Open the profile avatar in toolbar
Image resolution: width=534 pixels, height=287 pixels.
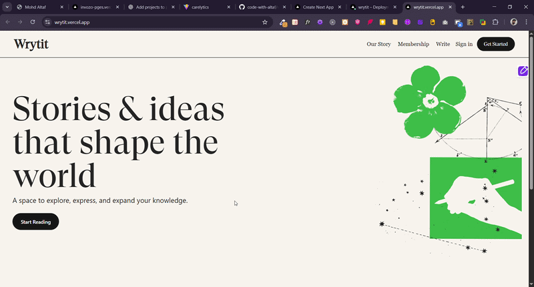click(514, 22)
